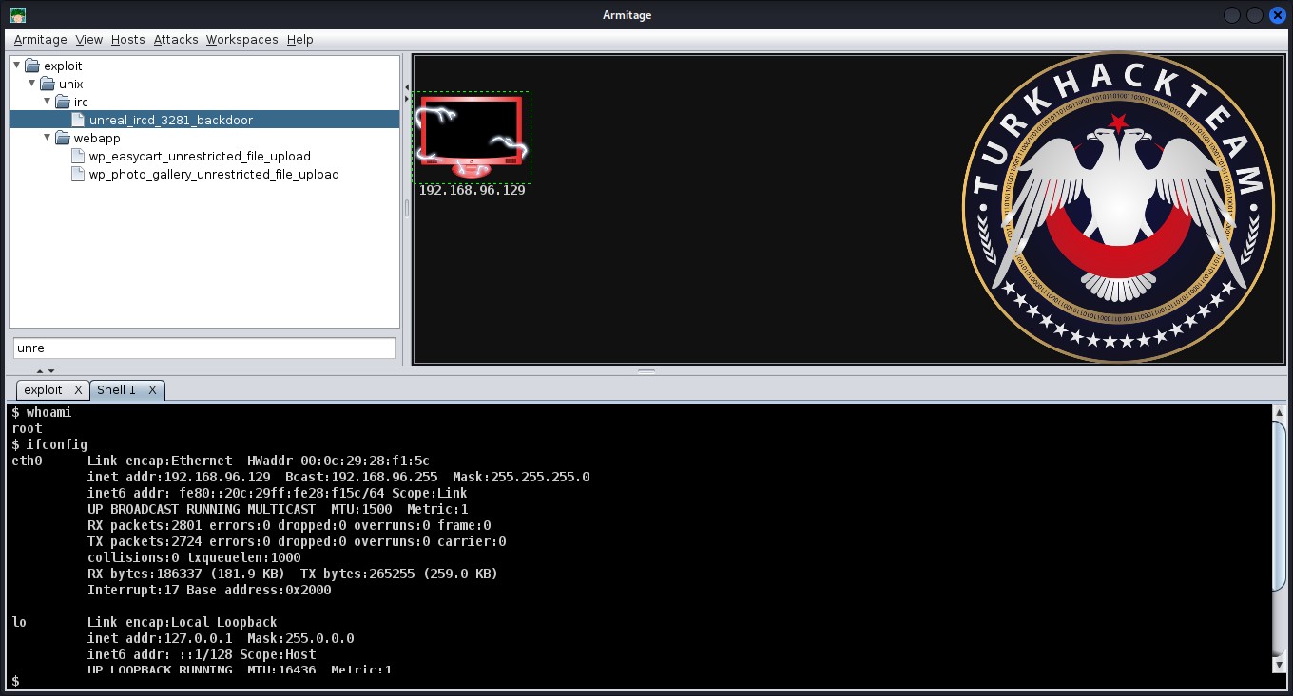Click the 'inet addr:127.0.0.1' text
Viewport: 1293px width, 696px height.
[x=160, y=638]
